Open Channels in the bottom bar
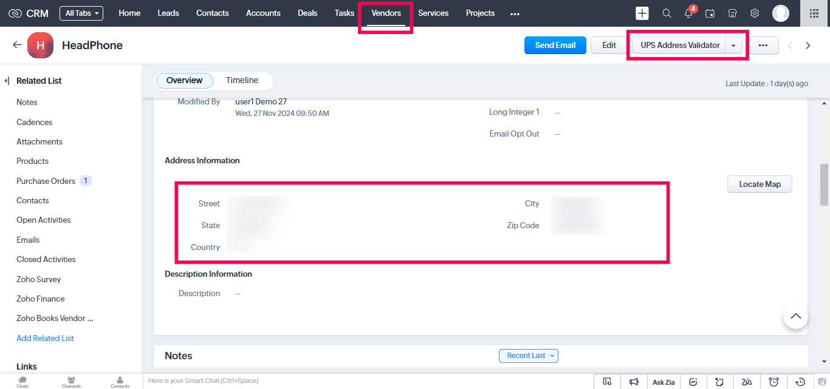This screenshot has height=389, width=830. click(x=71, y=382)
